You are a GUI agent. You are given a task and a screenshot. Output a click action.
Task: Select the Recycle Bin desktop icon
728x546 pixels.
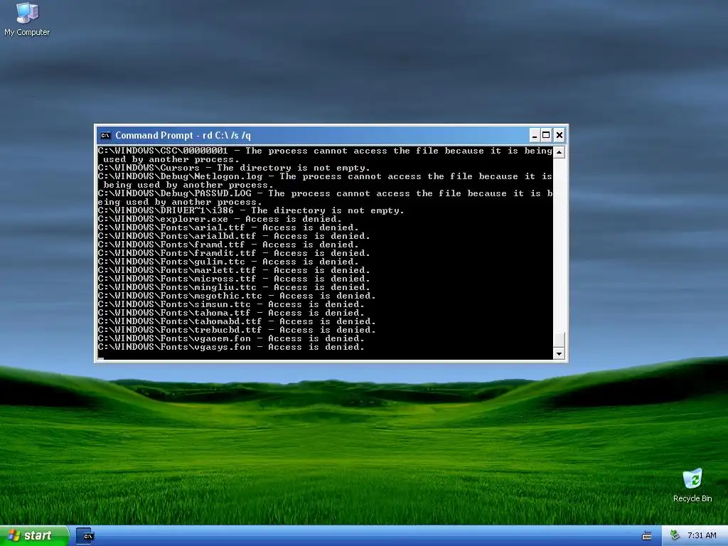[x=692, y=485]
